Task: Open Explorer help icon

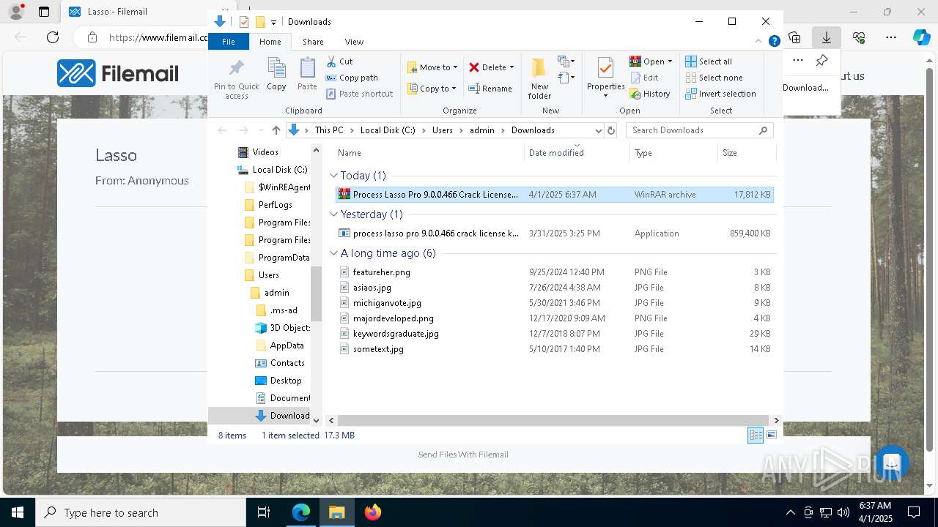Action: (774, 42)
